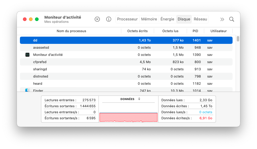
Task: Switch to the Processeur tab
Action: pyautogui.click(x=127, y=19)
